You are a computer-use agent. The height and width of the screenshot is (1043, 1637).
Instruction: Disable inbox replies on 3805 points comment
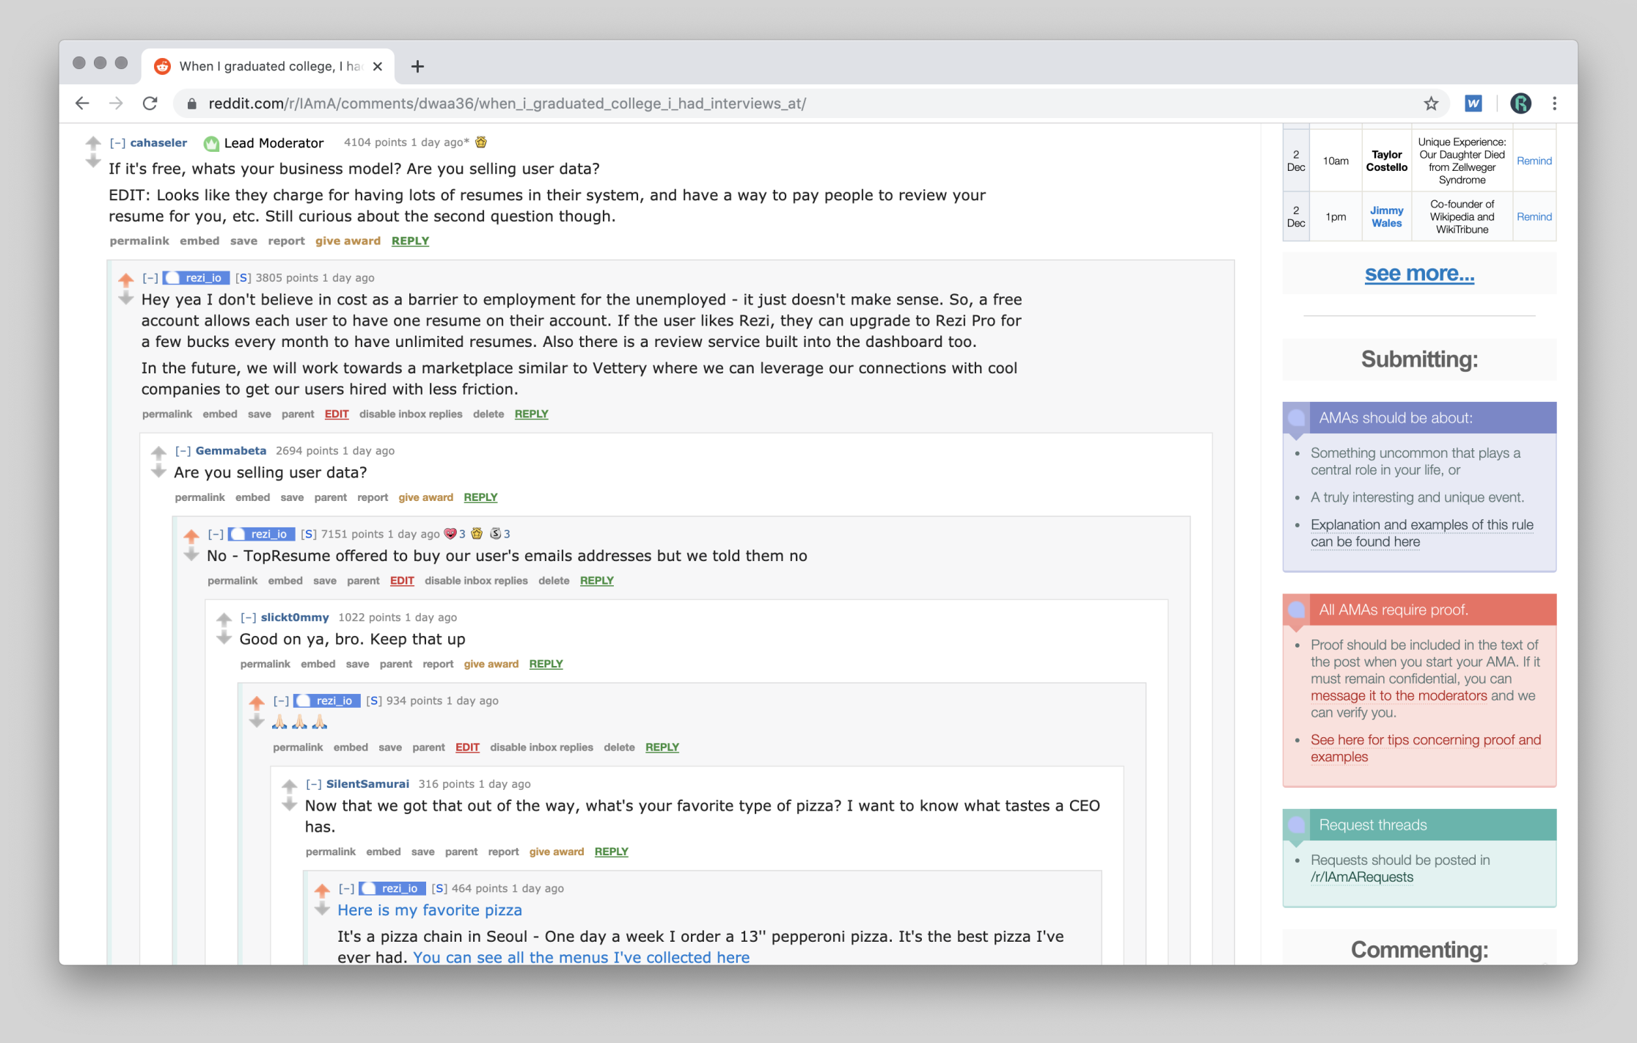411,414
